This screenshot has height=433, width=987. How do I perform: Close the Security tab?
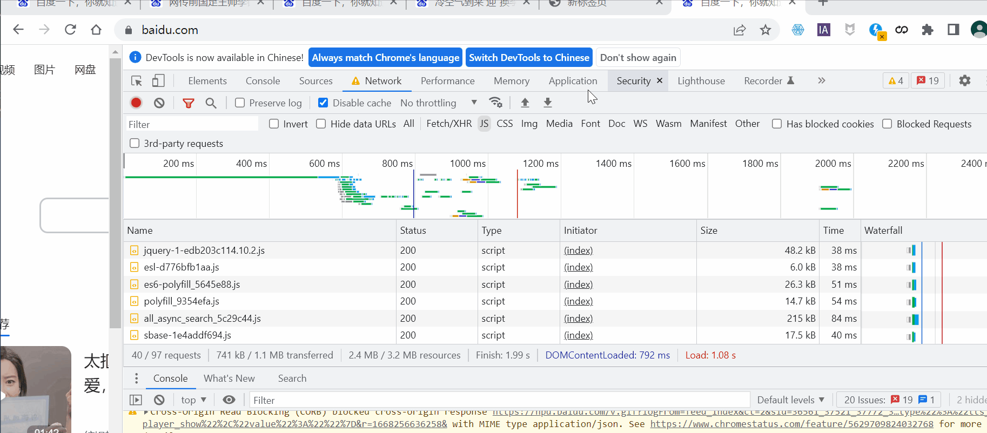tap(660, 80)
